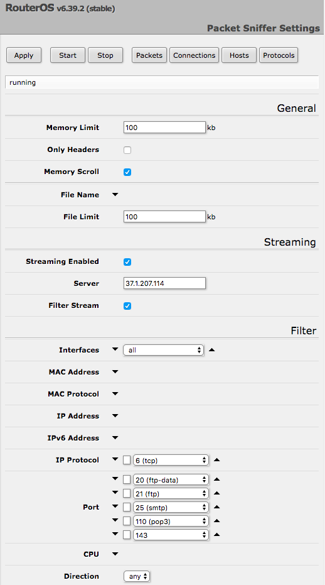Click the Apply button

coord(24,55)
